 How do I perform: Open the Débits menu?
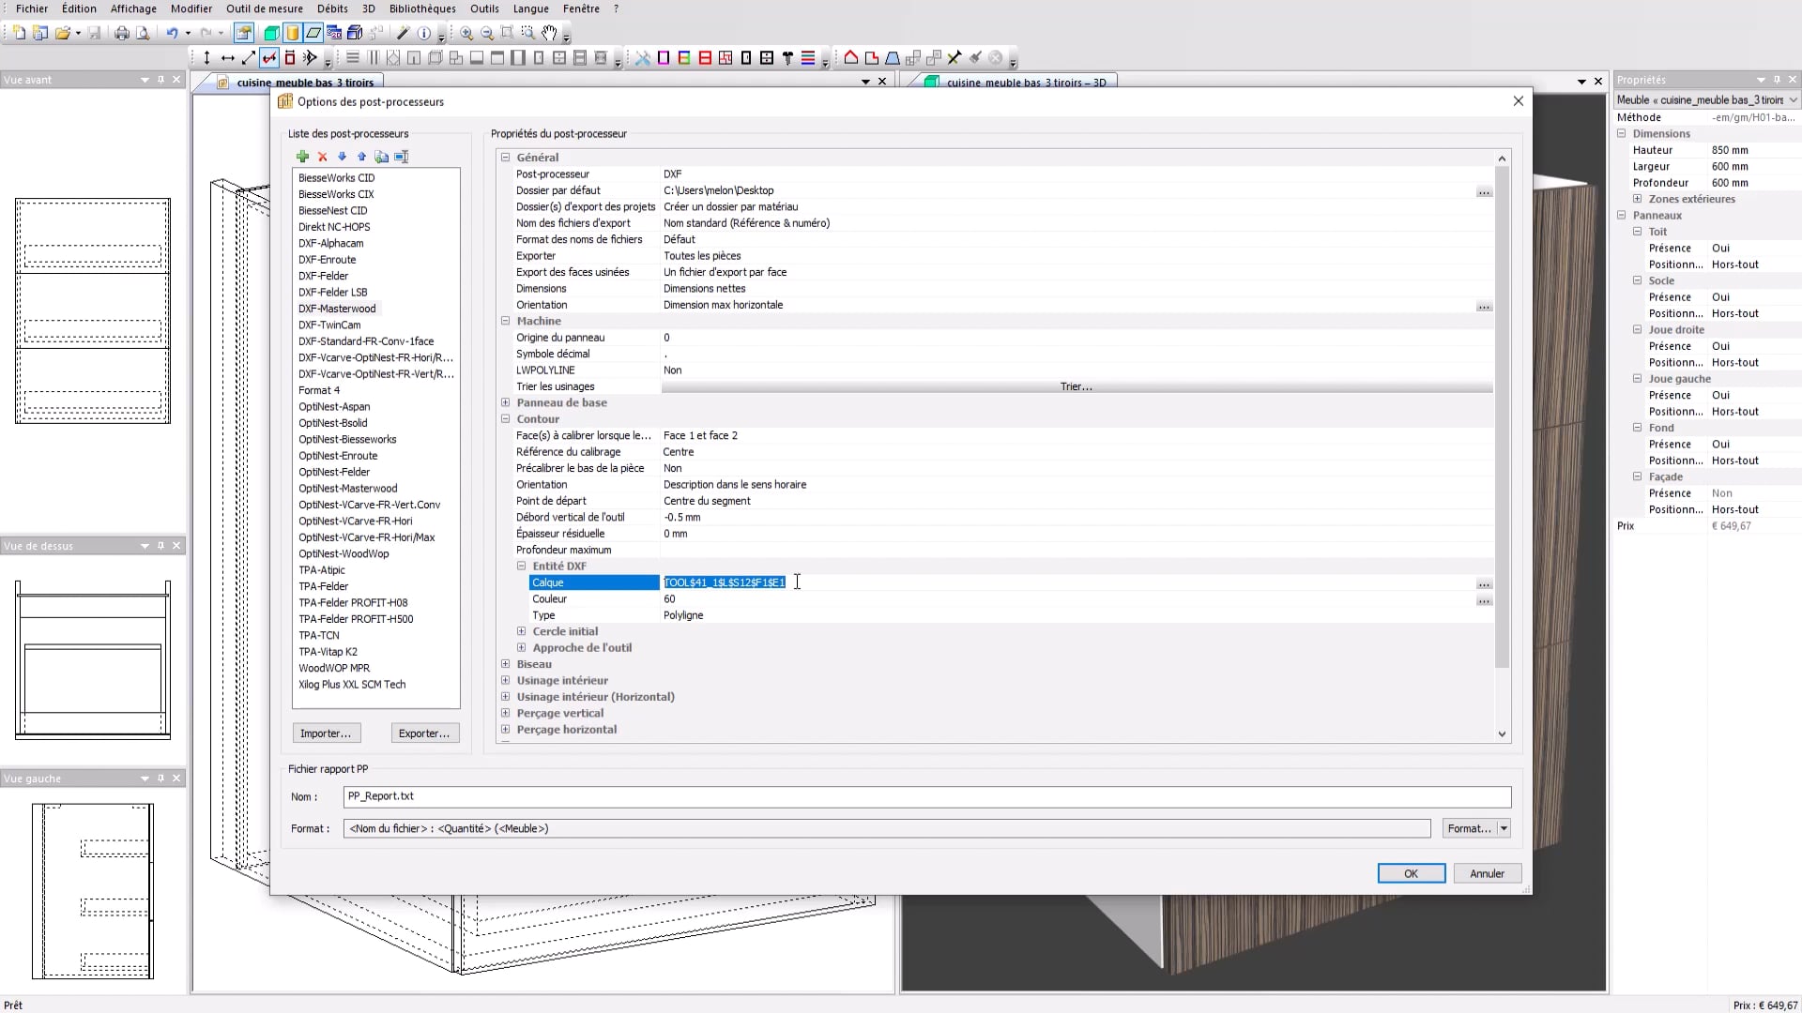pyautogui.click(x=332, y=8)
